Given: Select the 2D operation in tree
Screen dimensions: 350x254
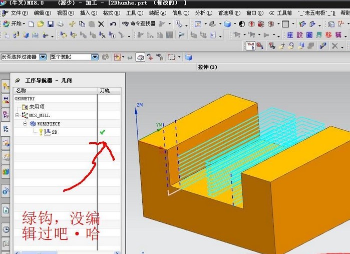Looking at the screenshot, I should (x=54, y=132).
